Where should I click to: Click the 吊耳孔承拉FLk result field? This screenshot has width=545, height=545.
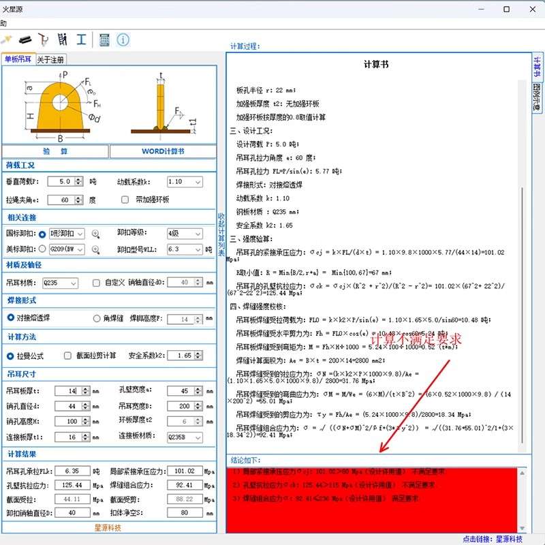click(x=72, y=471)
